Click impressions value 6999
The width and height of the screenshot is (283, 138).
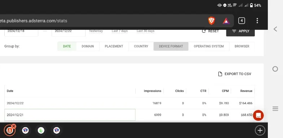click(x=157, y=115)
